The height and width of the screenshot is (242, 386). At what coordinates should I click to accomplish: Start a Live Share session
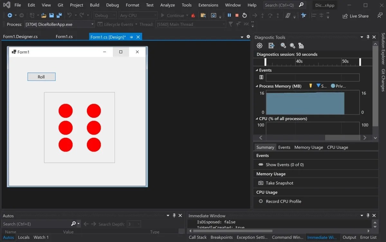355,16
